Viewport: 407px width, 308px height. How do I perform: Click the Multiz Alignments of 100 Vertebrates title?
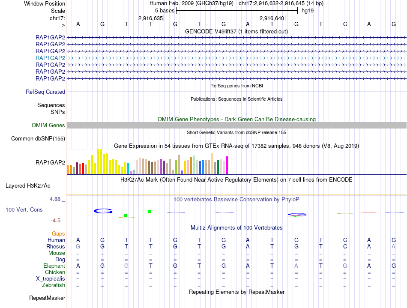(x=236, y=227)
